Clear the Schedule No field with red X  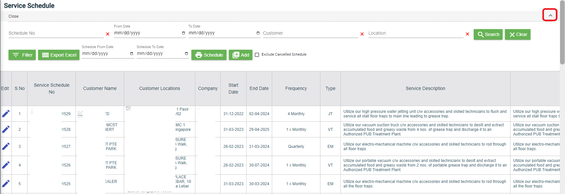tap(108, 34)
